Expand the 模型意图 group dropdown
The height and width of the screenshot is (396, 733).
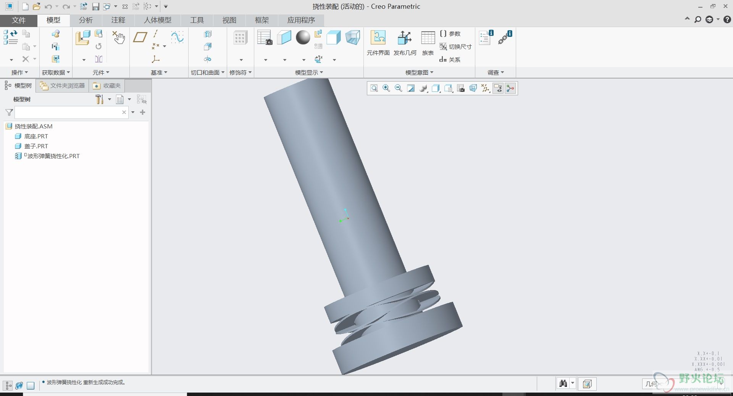(419, 72)
